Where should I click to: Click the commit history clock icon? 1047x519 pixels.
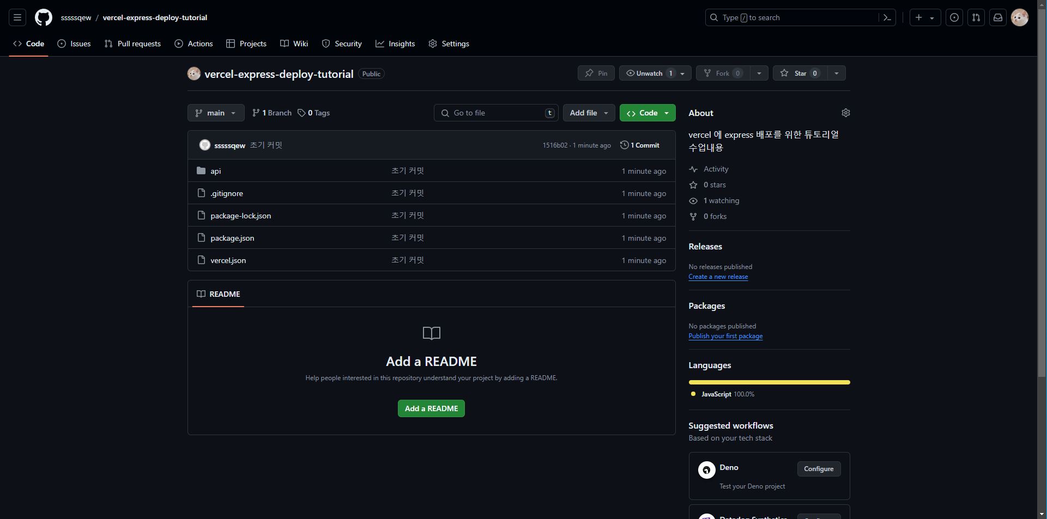[625, 145]
